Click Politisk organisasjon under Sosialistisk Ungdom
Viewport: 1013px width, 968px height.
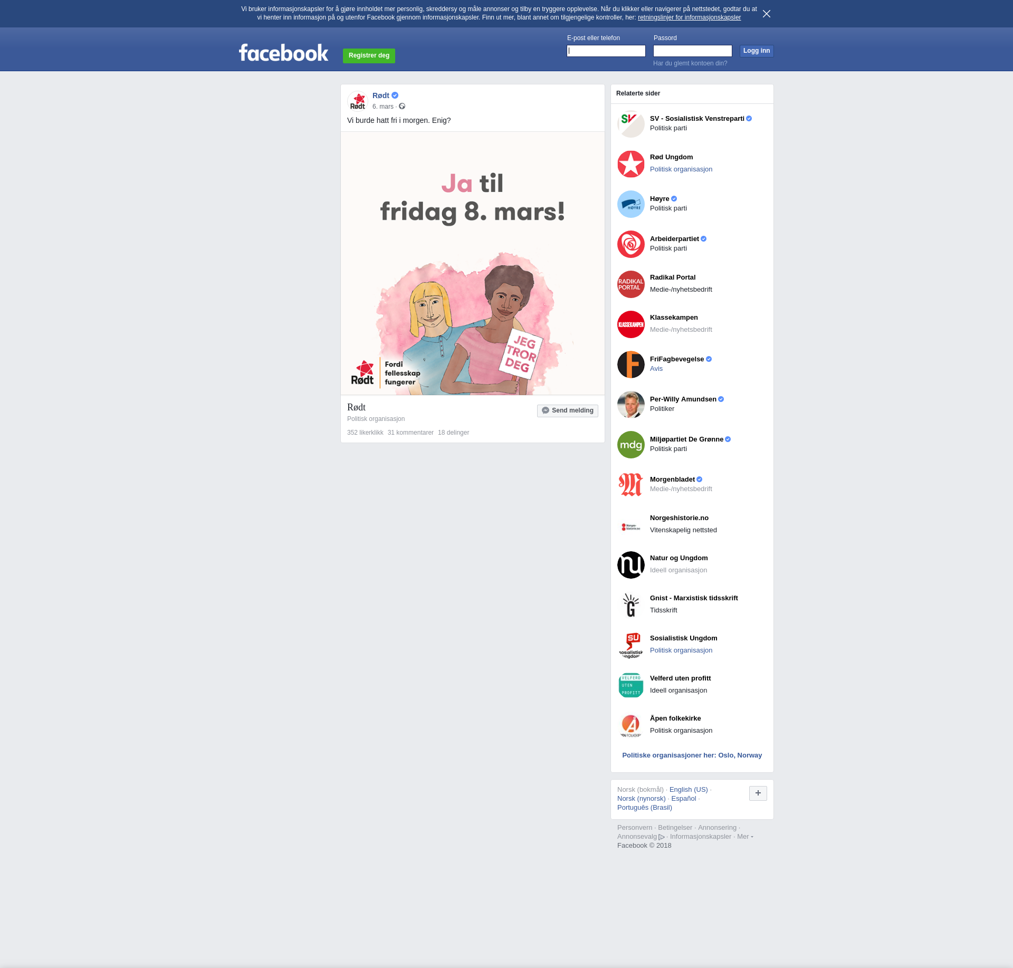point(681,650)
